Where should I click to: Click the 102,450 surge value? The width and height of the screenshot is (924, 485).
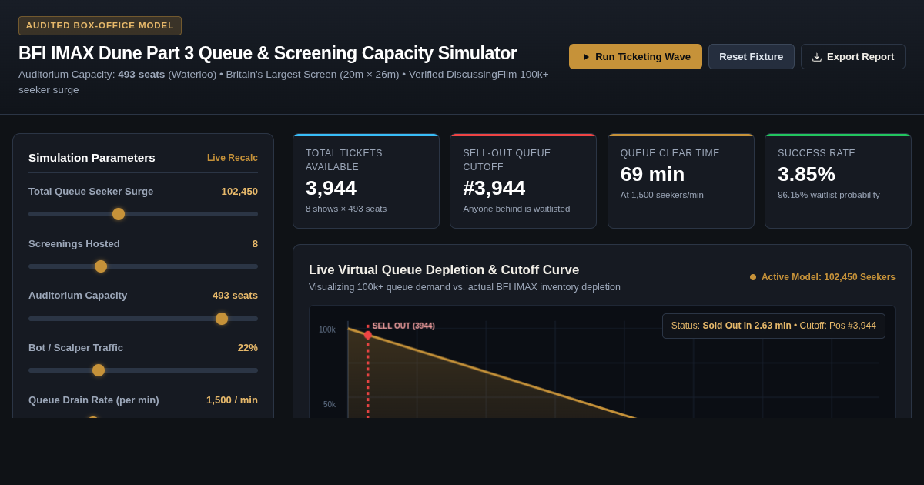[239, 191]
